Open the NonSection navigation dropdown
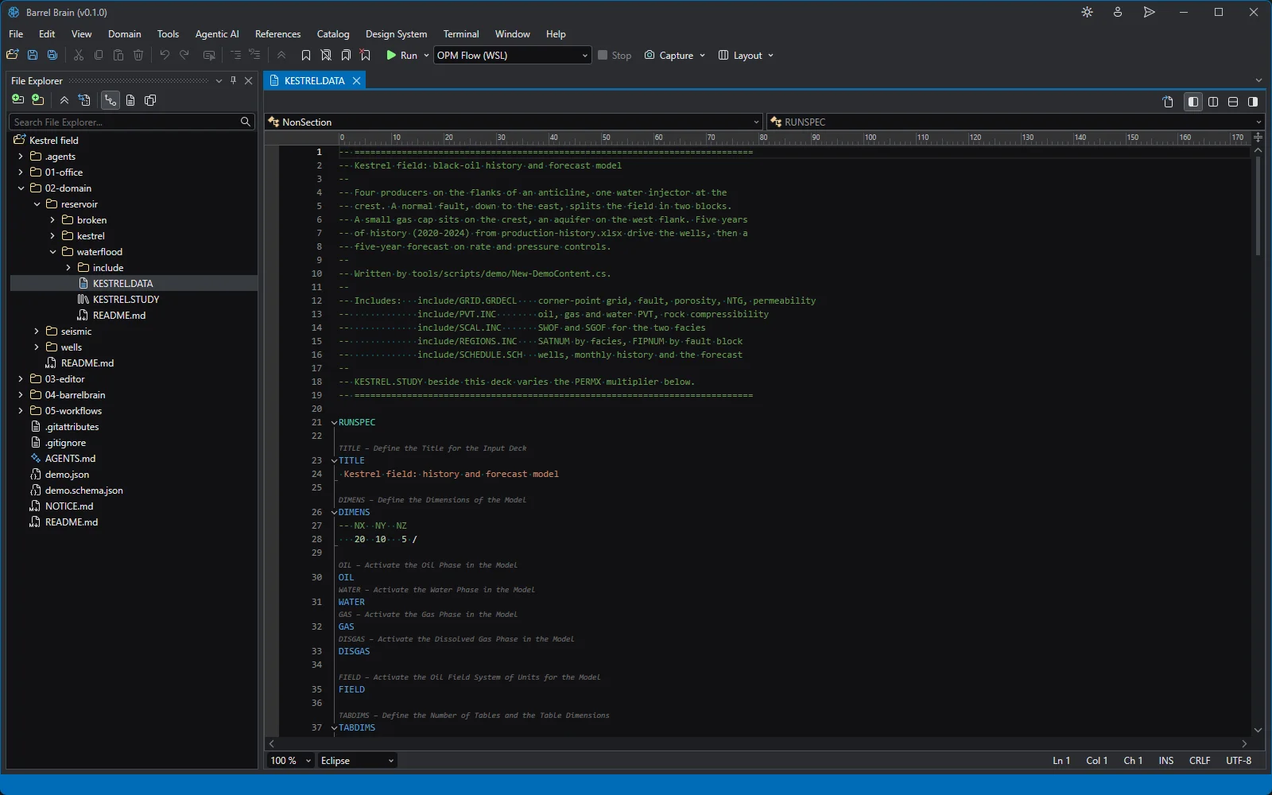This screenshot has height=795, width=1272. [514, 122]
